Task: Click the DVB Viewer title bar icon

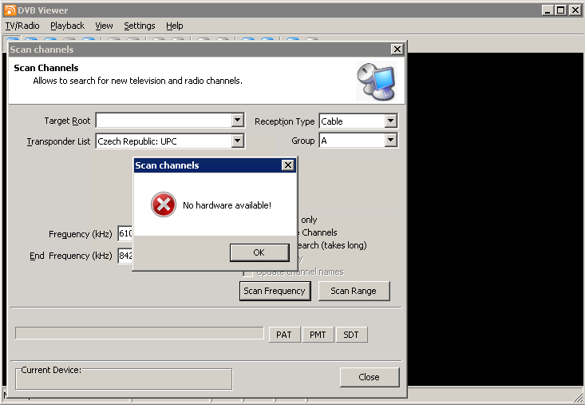Action: [x=10, y=10]
